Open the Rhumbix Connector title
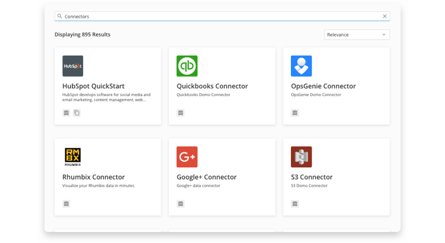The width and height of the screenshot is (445, 243). pos(94,177)
